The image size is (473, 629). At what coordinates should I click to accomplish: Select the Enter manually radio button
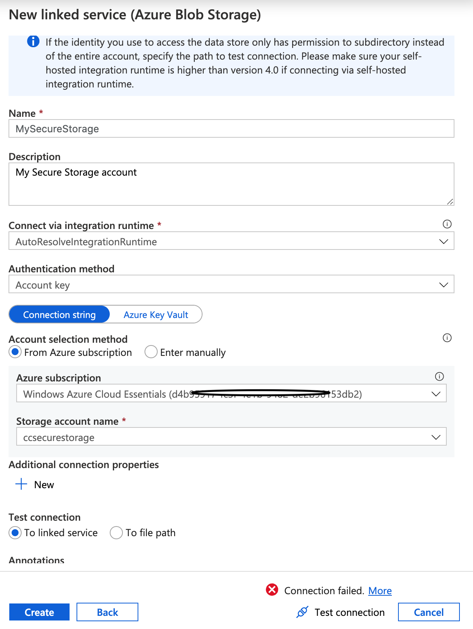(151, 352)
